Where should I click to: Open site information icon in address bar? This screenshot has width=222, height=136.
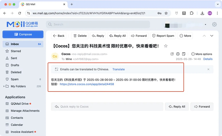click(29, 13)
